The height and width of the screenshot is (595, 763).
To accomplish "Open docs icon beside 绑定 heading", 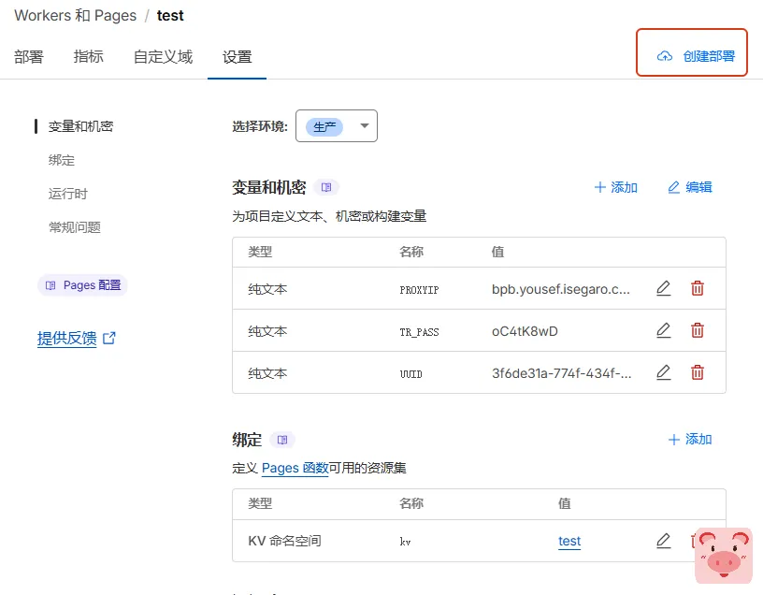I will pyautogui.click(x=282, y=440).
